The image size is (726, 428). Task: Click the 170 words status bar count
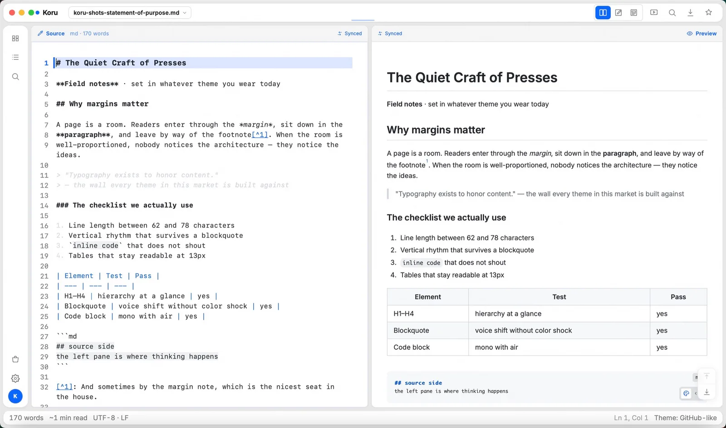pos(26,418)
